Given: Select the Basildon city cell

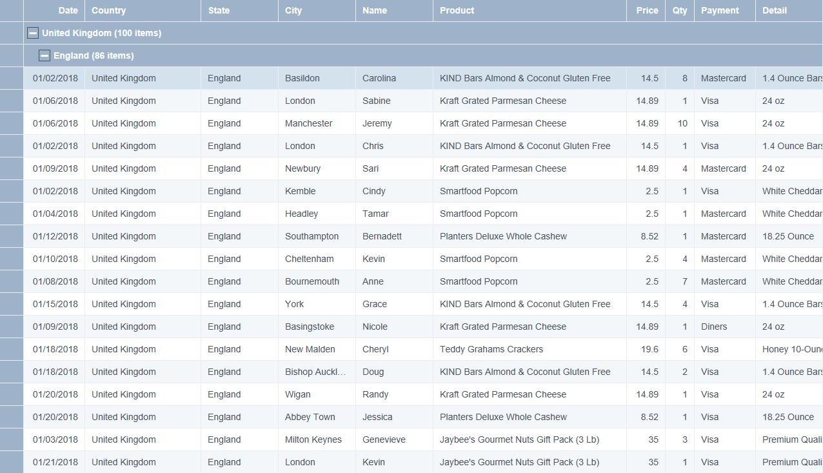Looking at the screenshot, I should pyautogui.click(x=317, y=78).
